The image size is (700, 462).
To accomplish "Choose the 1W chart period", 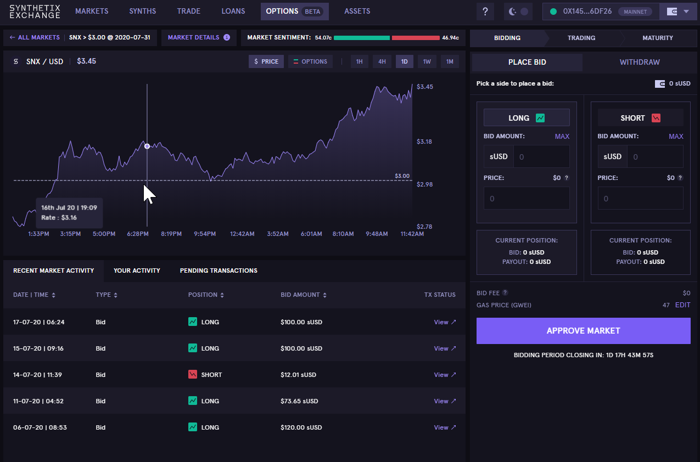I will [427, 61].
